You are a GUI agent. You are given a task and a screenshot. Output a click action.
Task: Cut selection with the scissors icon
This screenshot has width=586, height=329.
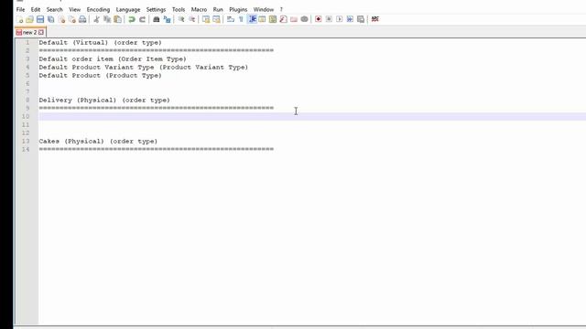96,19
